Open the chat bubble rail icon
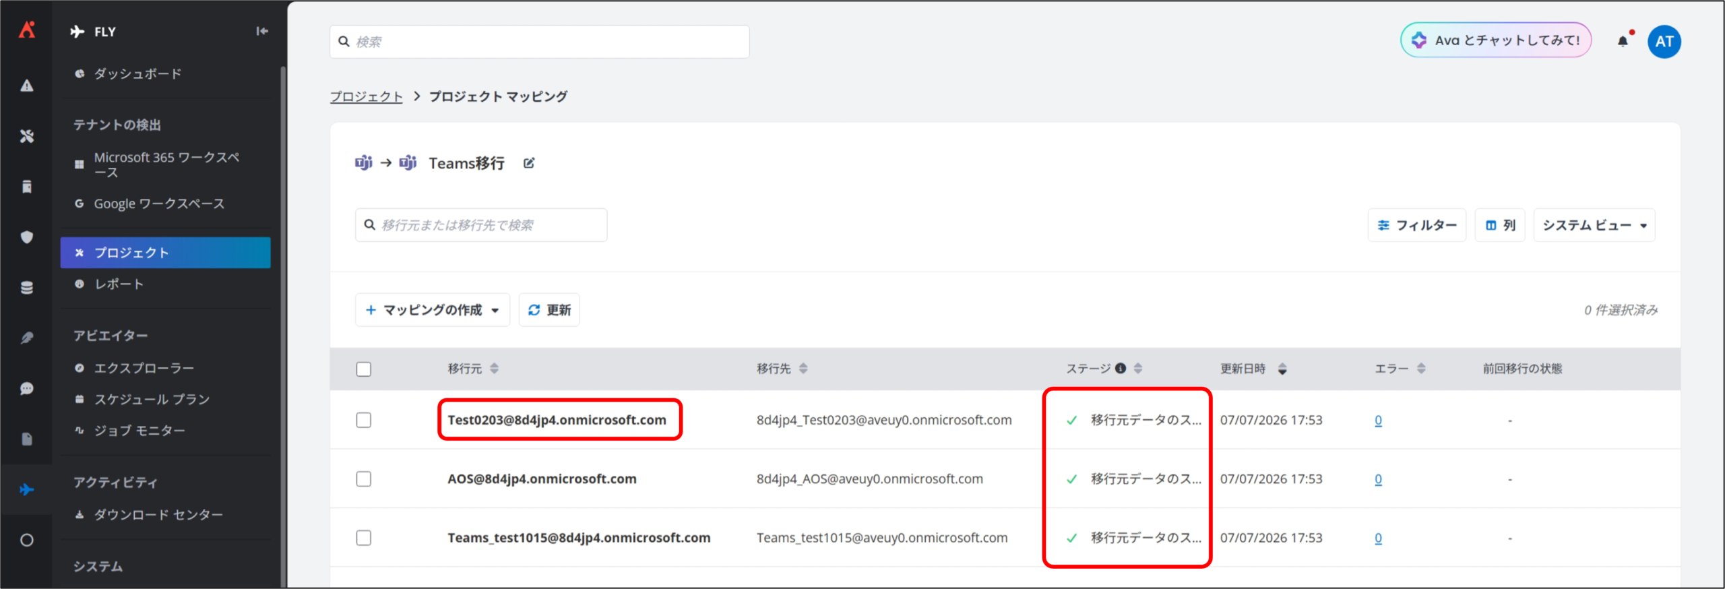Screen dimensions: 1725x589 click(x=26, y=389)
